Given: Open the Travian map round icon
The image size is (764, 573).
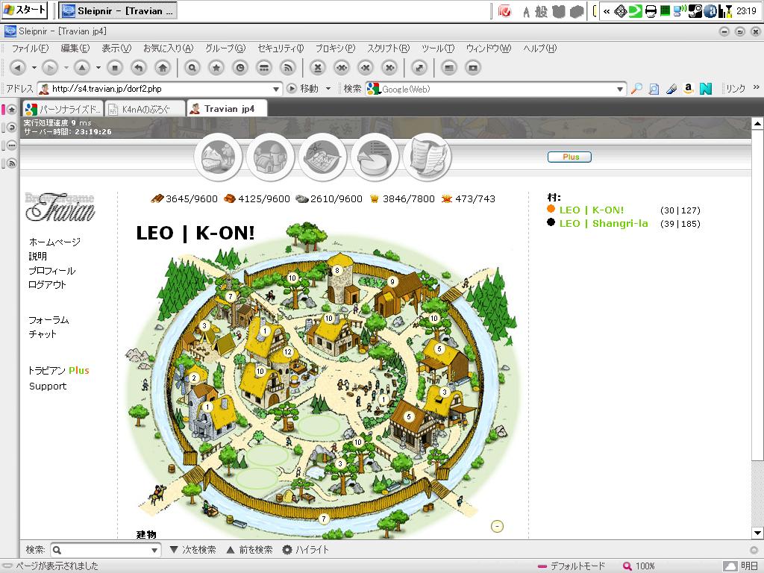Looking at the screenshot, I should coord(322,157).
